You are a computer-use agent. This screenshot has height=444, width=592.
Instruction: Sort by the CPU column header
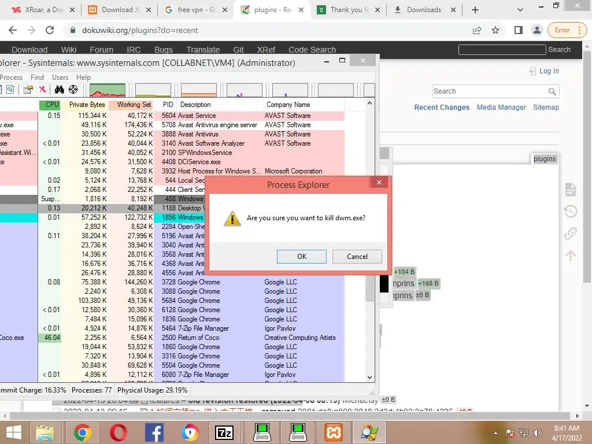click(x=50, y=105)
